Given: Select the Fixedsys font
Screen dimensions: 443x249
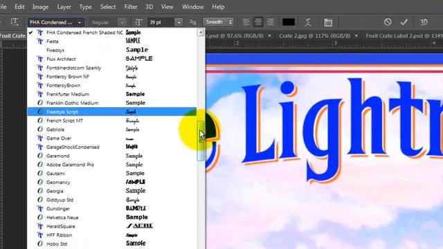Looking at the screenshot, I should pos(112,50).
